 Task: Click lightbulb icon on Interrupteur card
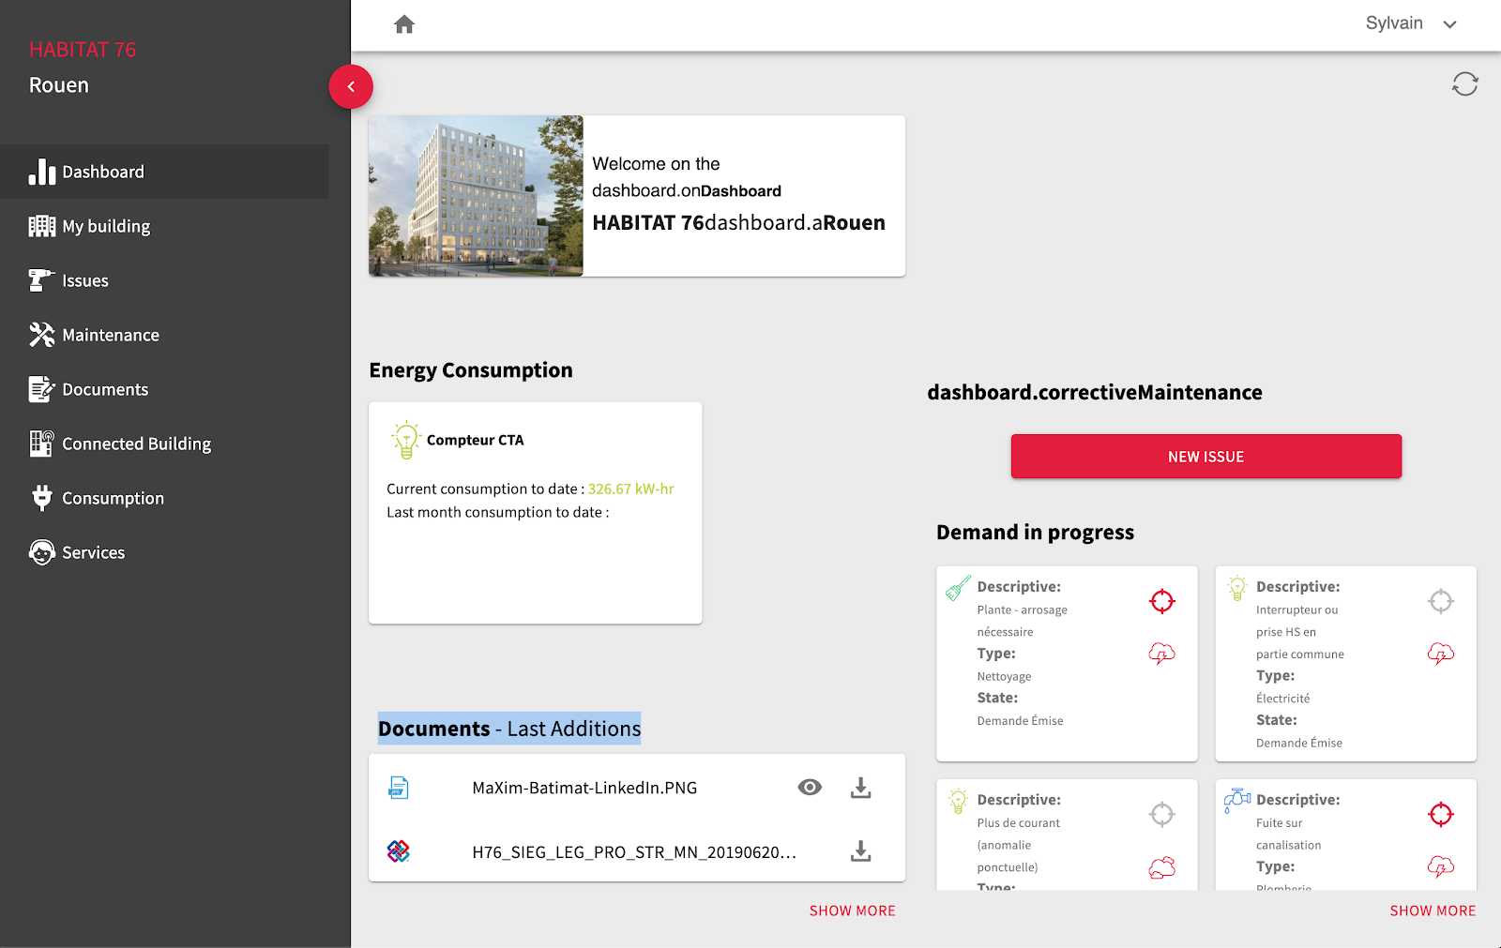pos(1237,588)
